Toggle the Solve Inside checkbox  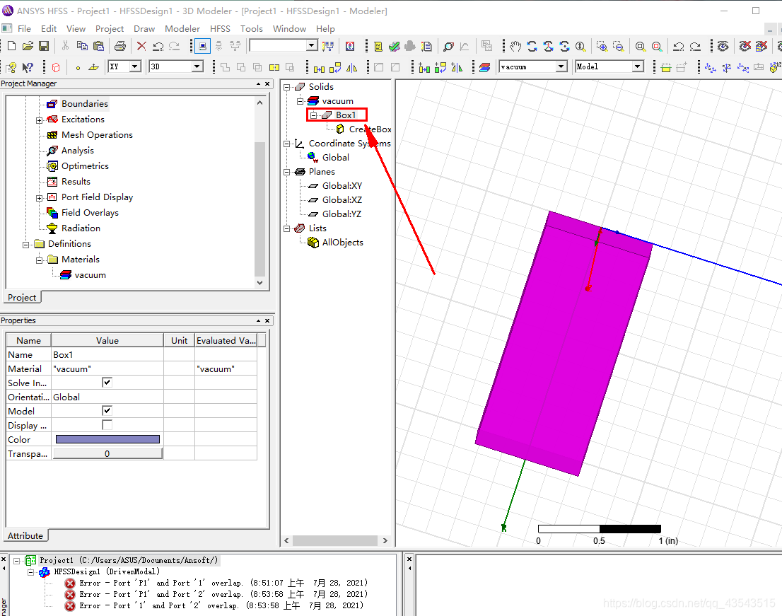coord(107,383)
